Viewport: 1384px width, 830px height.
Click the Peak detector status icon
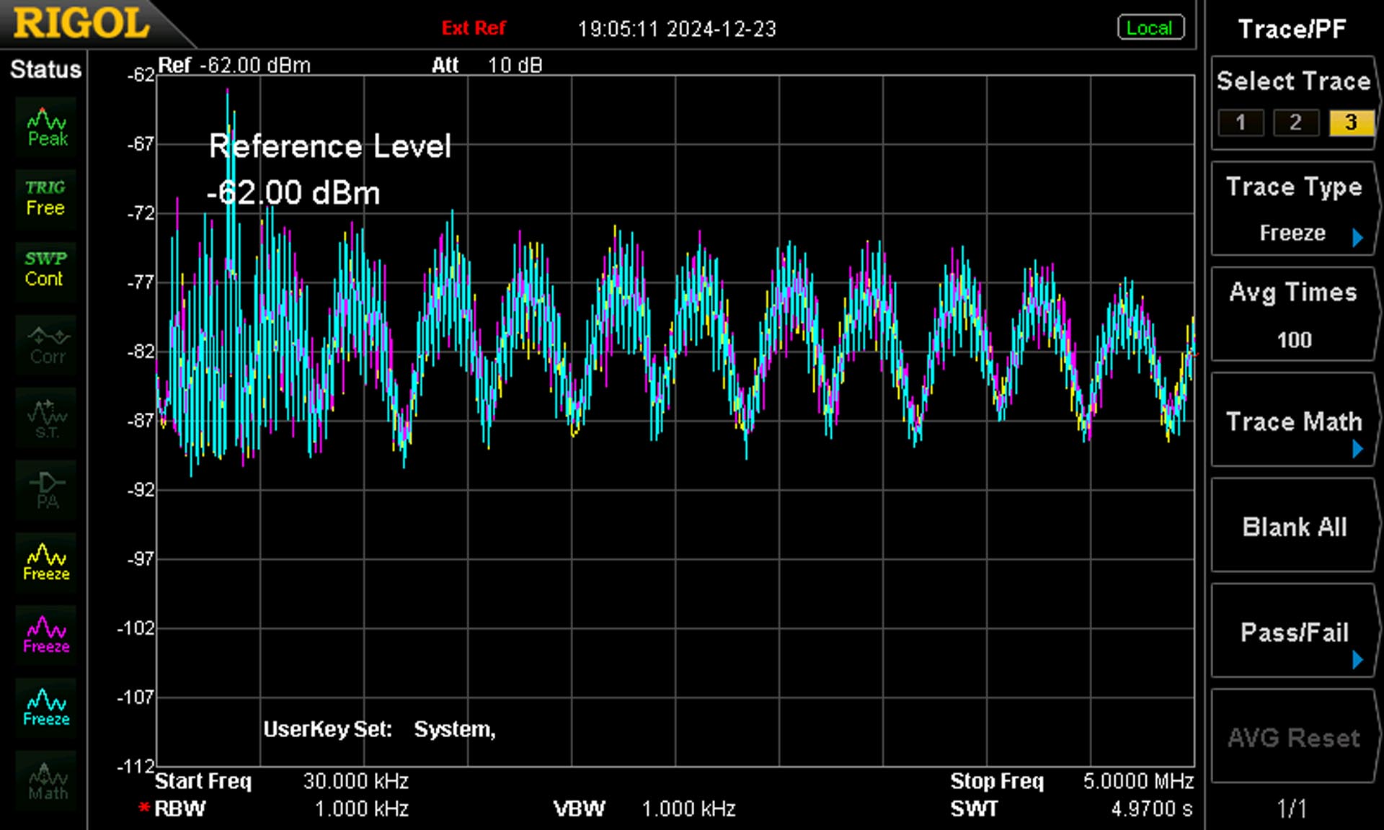pos(46,128)
